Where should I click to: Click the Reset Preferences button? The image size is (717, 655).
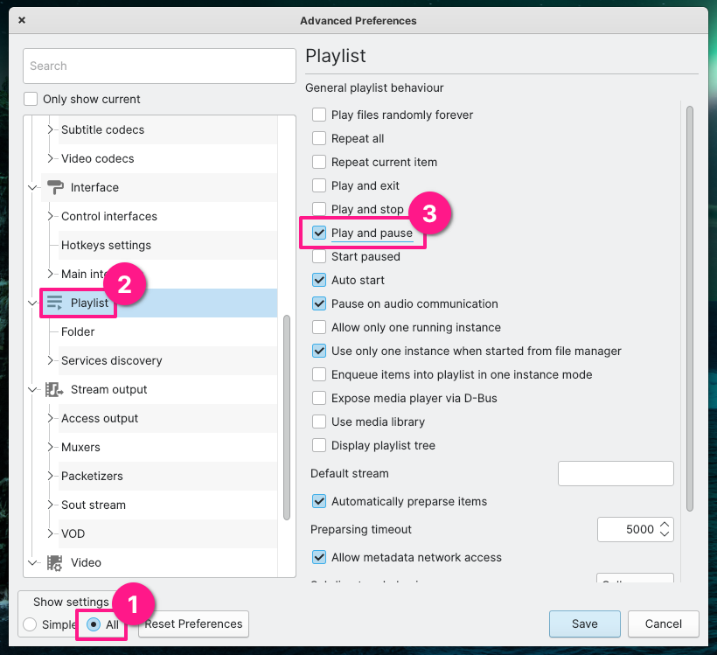click(193, 624)
